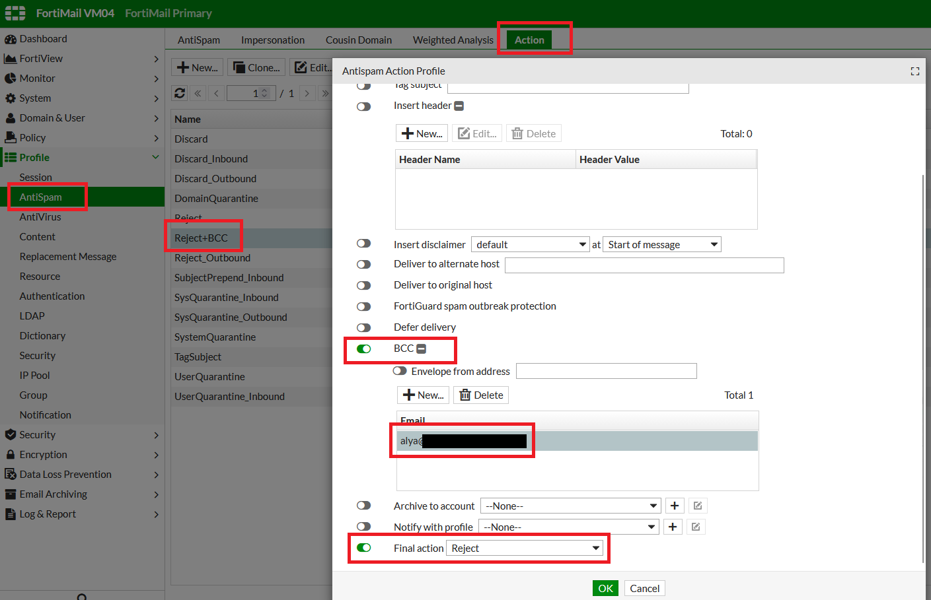The width and height of the screenshot is (931, 600).
Task: Open the Final action Reject dropdown
Action: click(x=525, y=548)
